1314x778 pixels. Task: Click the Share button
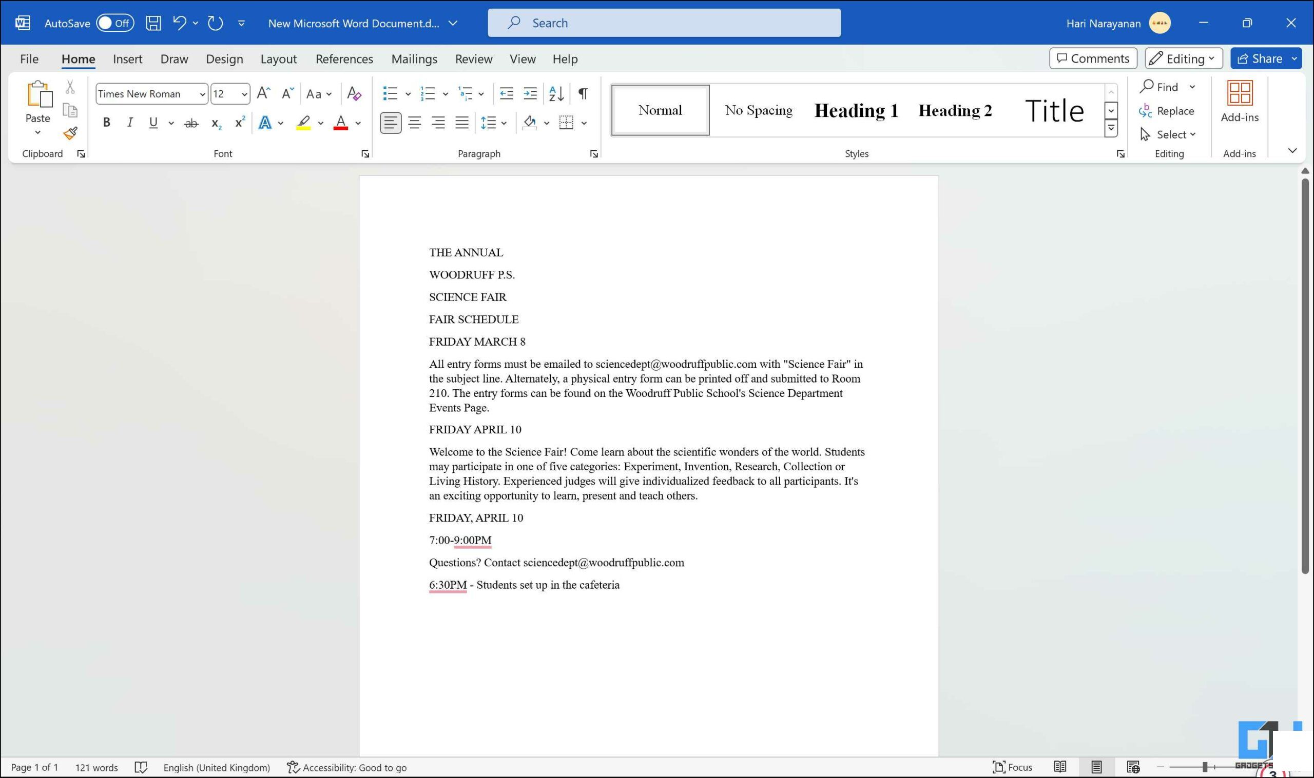1264,58
